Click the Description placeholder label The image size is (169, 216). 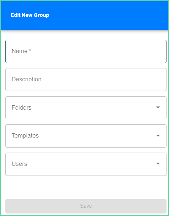pos(26,80)
